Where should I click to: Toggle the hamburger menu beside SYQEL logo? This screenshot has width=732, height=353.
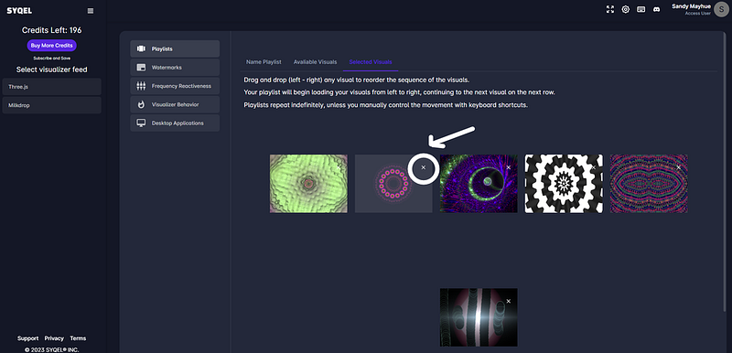91,11
